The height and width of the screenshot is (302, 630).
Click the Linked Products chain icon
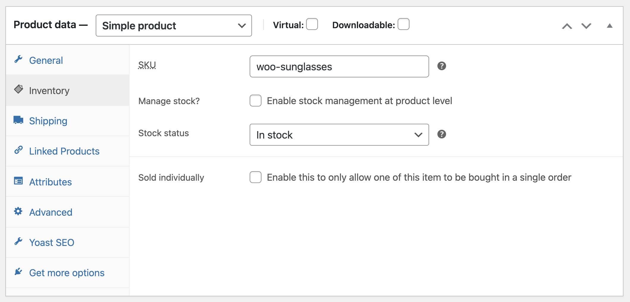pos(18,150)
